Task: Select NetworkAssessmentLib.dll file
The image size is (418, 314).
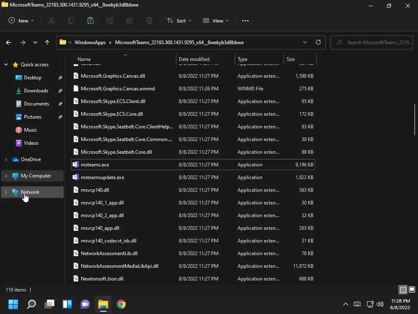Action: click(x=193, y=253)
